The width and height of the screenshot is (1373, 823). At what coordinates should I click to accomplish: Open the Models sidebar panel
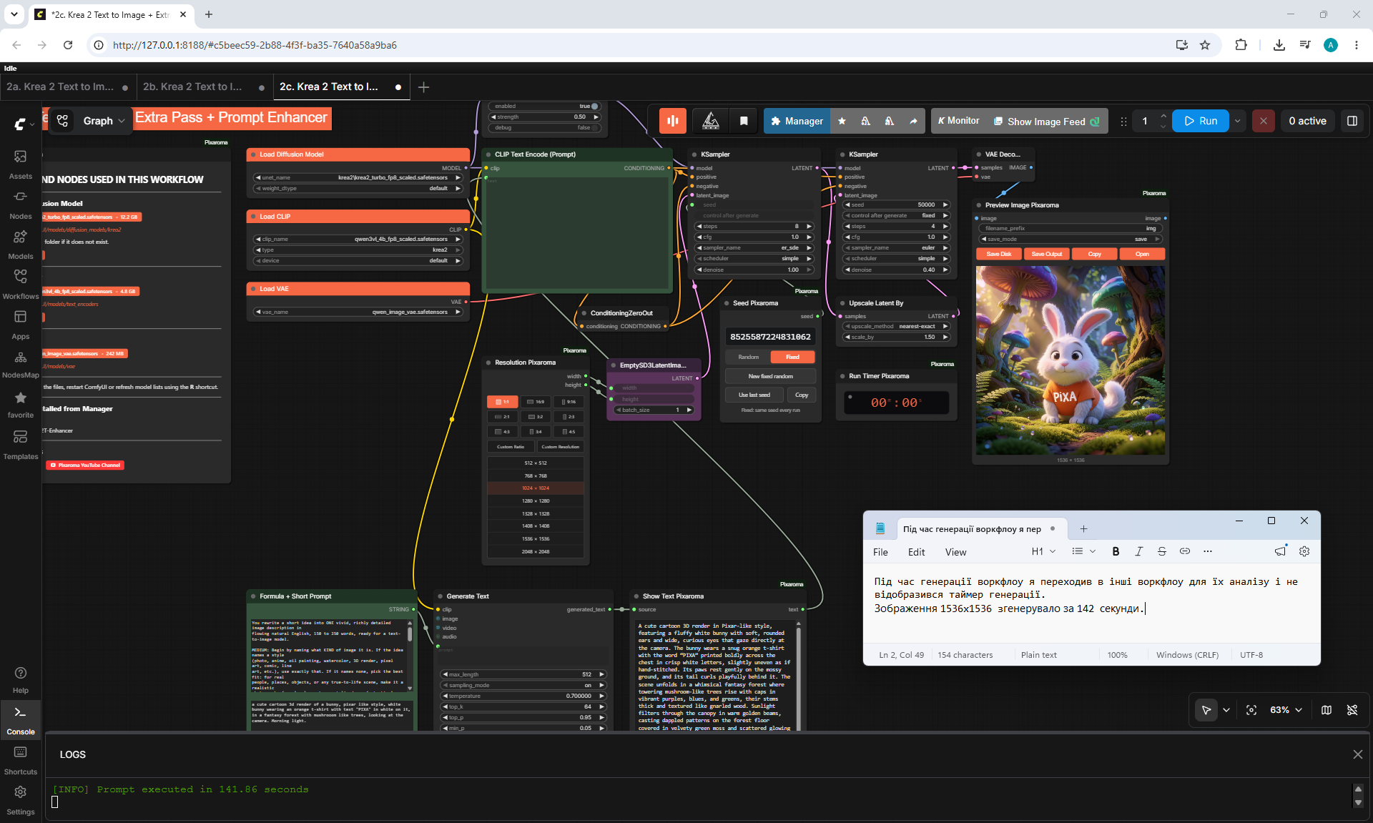20,244
